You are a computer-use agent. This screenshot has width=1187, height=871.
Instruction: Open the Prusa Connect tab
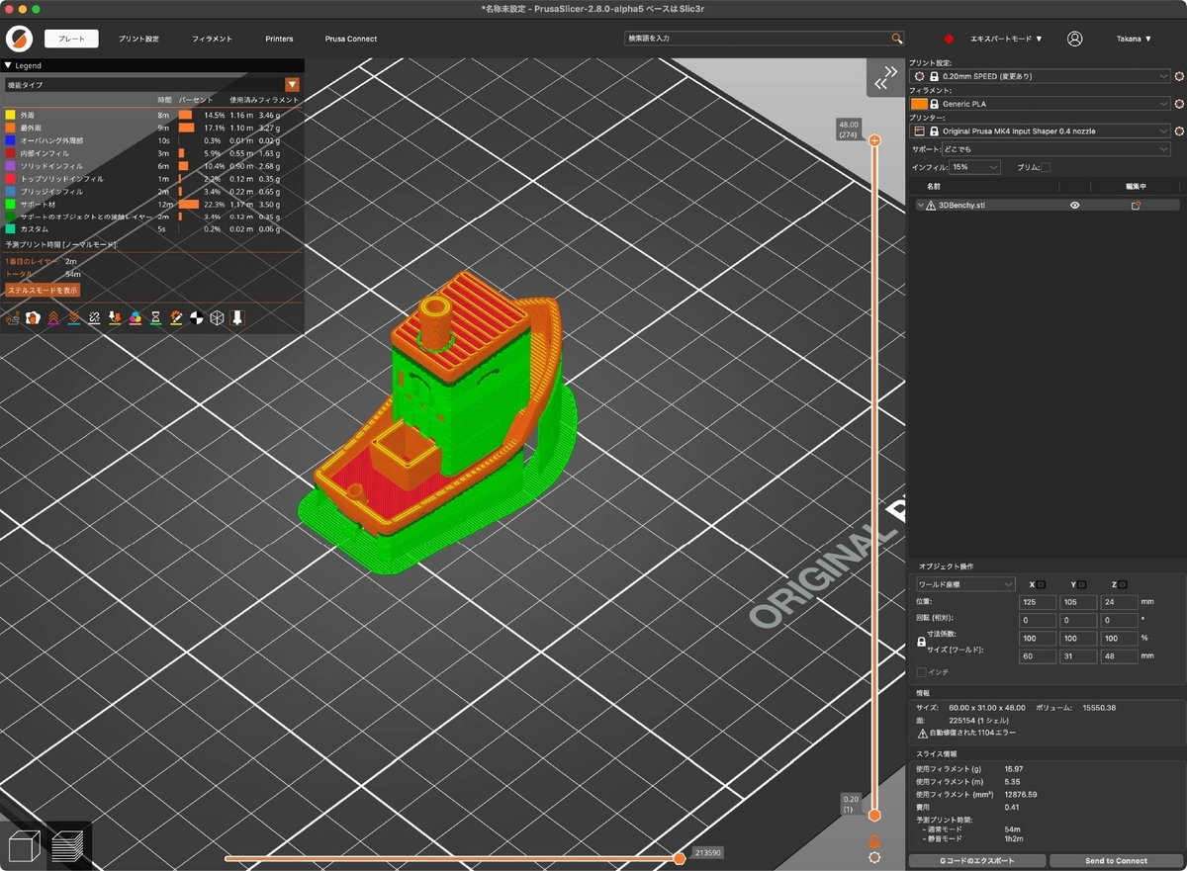click(351, 39)
